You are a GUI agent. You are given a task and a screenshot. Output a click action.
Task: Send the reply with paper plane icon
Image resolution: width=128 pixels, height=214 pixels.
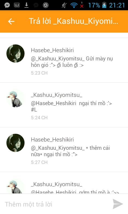[118, 204]
